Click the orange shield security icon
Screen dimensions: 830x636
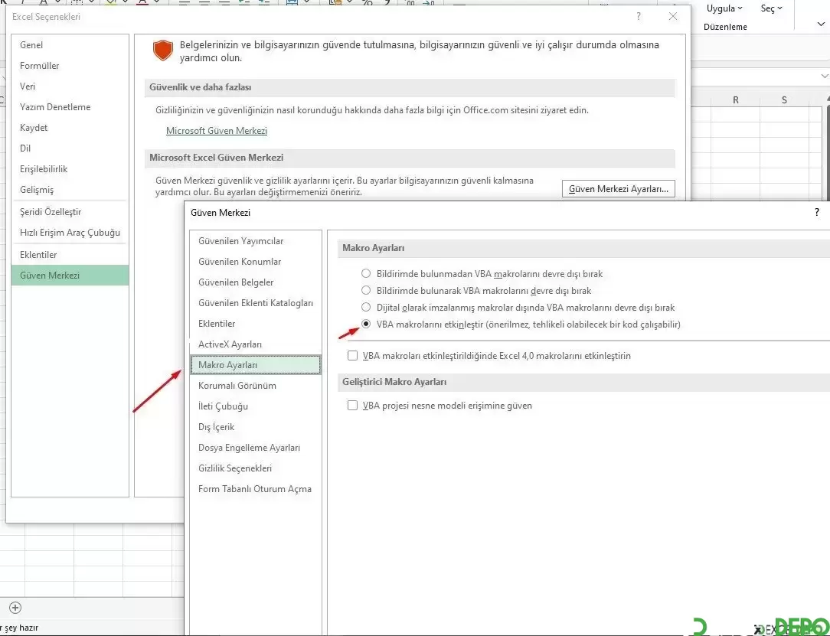click(x=163, y=51)
